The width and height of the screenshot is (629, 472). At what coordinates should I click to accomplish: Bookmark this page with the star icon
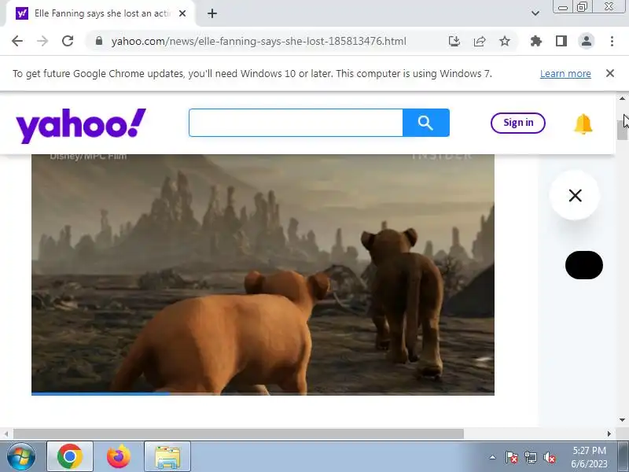505,41
